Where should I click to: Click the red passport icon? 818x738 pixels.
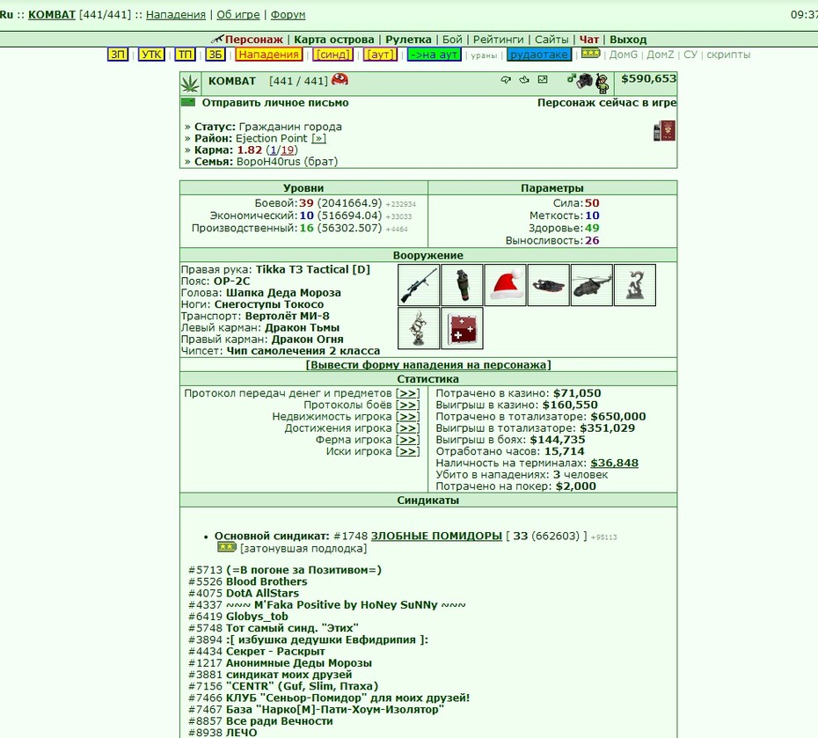coord(668,130)
